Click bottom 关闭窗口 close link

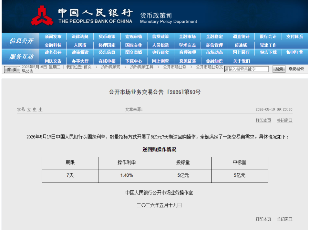[284, 219]
